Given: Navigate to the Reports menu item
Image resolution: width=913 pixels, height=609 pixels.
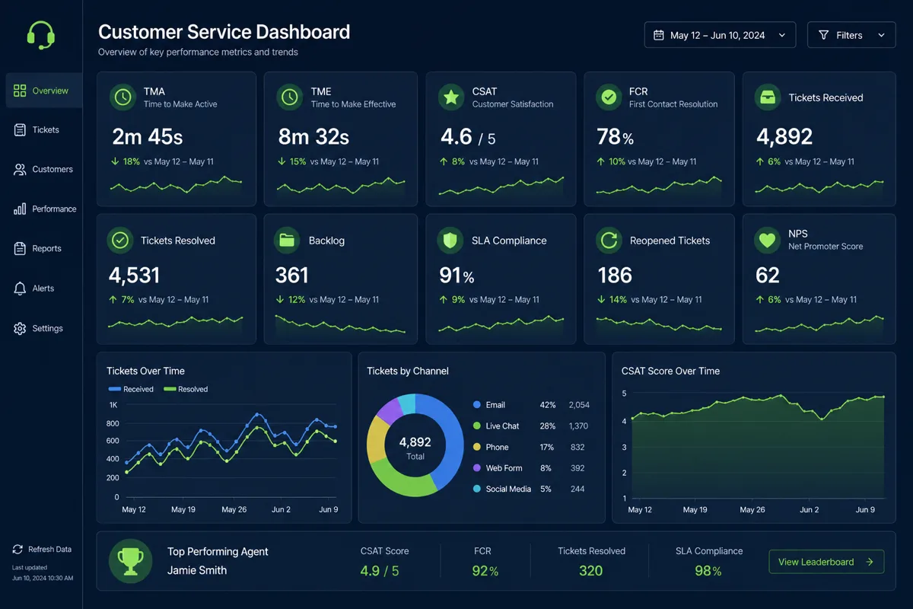Looking at the screenshot, I should 44,249.
